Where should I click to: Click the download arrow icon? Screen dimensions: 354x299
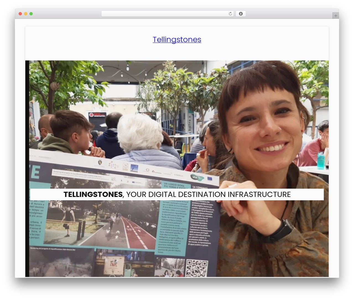tap(241, 14)
